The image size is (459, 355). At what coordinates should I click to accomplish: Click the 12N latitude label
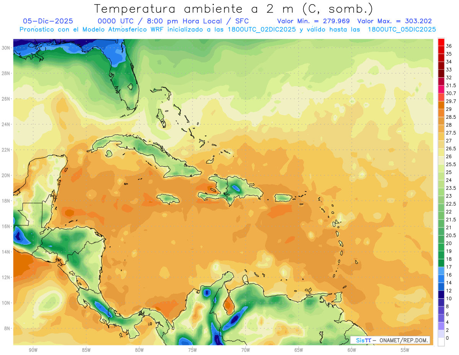tap(6, 277)
